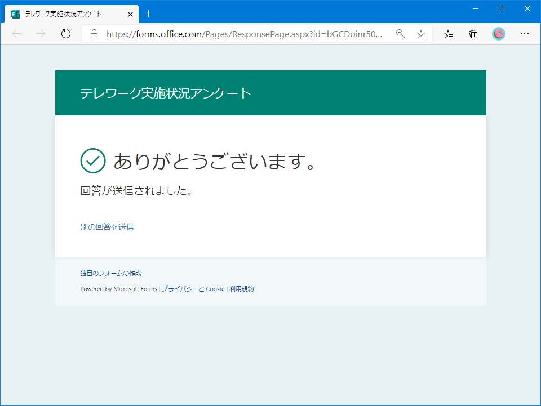Click 独自のフォームの作成 link
This screenshot has height=406, width=541.
tap(110, 273)
